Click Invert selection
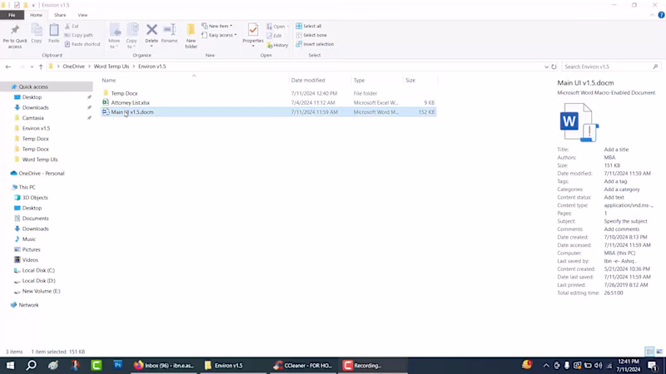 (x=315, y=44)
